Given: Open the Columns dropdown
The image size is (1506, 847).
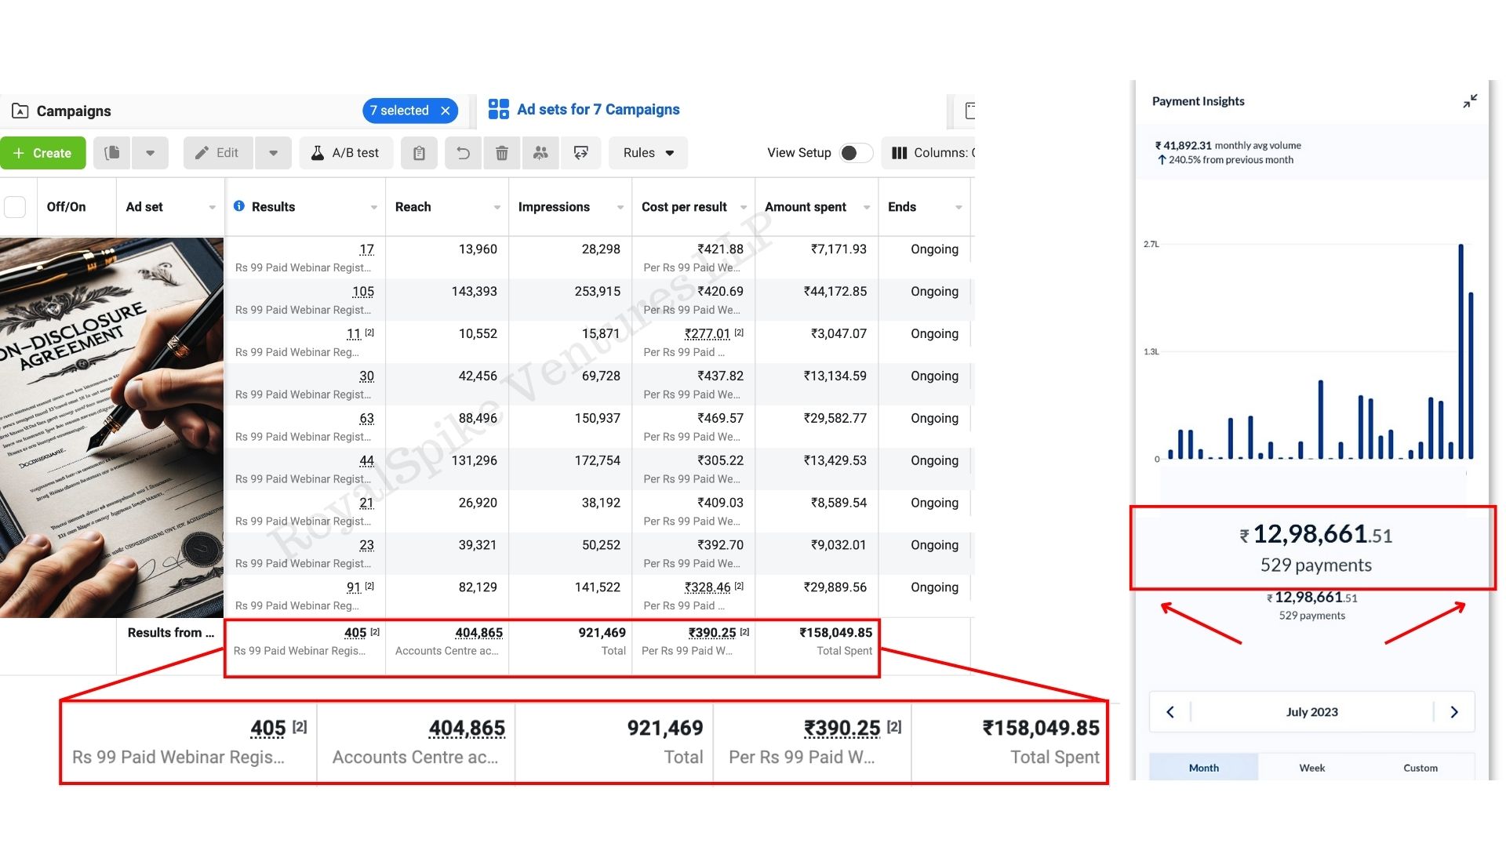Looking at the screenshot, I should (932, 153).
